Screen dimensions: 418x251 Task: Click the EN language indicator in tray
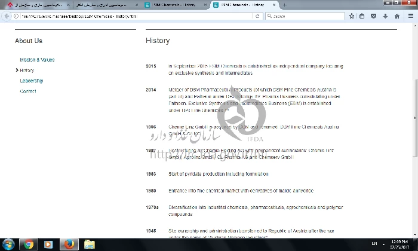pos(374,244)
